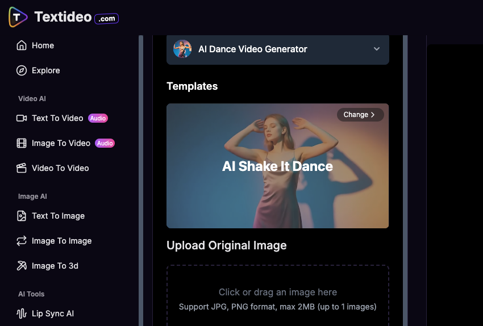Click the Change template button

coord(360,115)
